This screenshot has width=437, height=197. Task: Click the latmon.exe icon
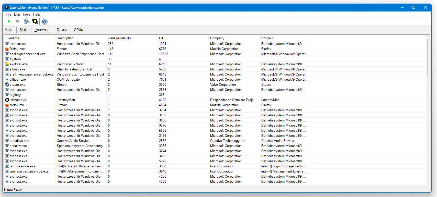pos(7,100)
